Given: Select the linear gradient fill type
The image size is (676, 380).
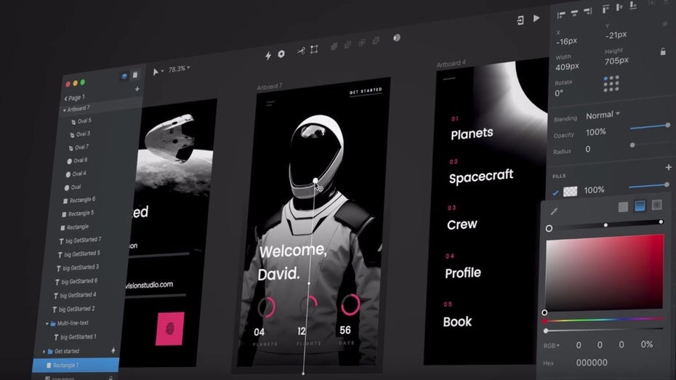Looking at the screenshot, I should point(640,206).
